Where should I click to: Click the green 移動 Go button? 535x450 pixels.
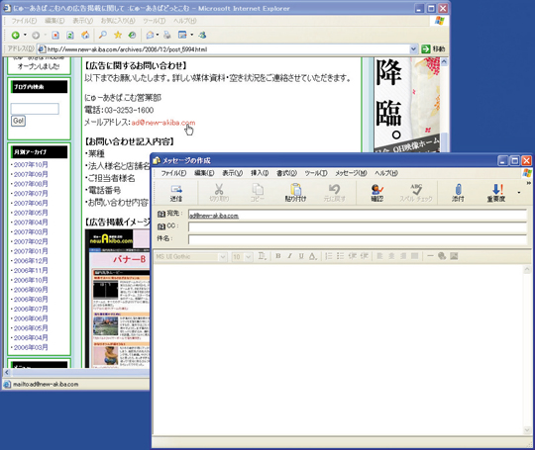(x=433, y=49)
